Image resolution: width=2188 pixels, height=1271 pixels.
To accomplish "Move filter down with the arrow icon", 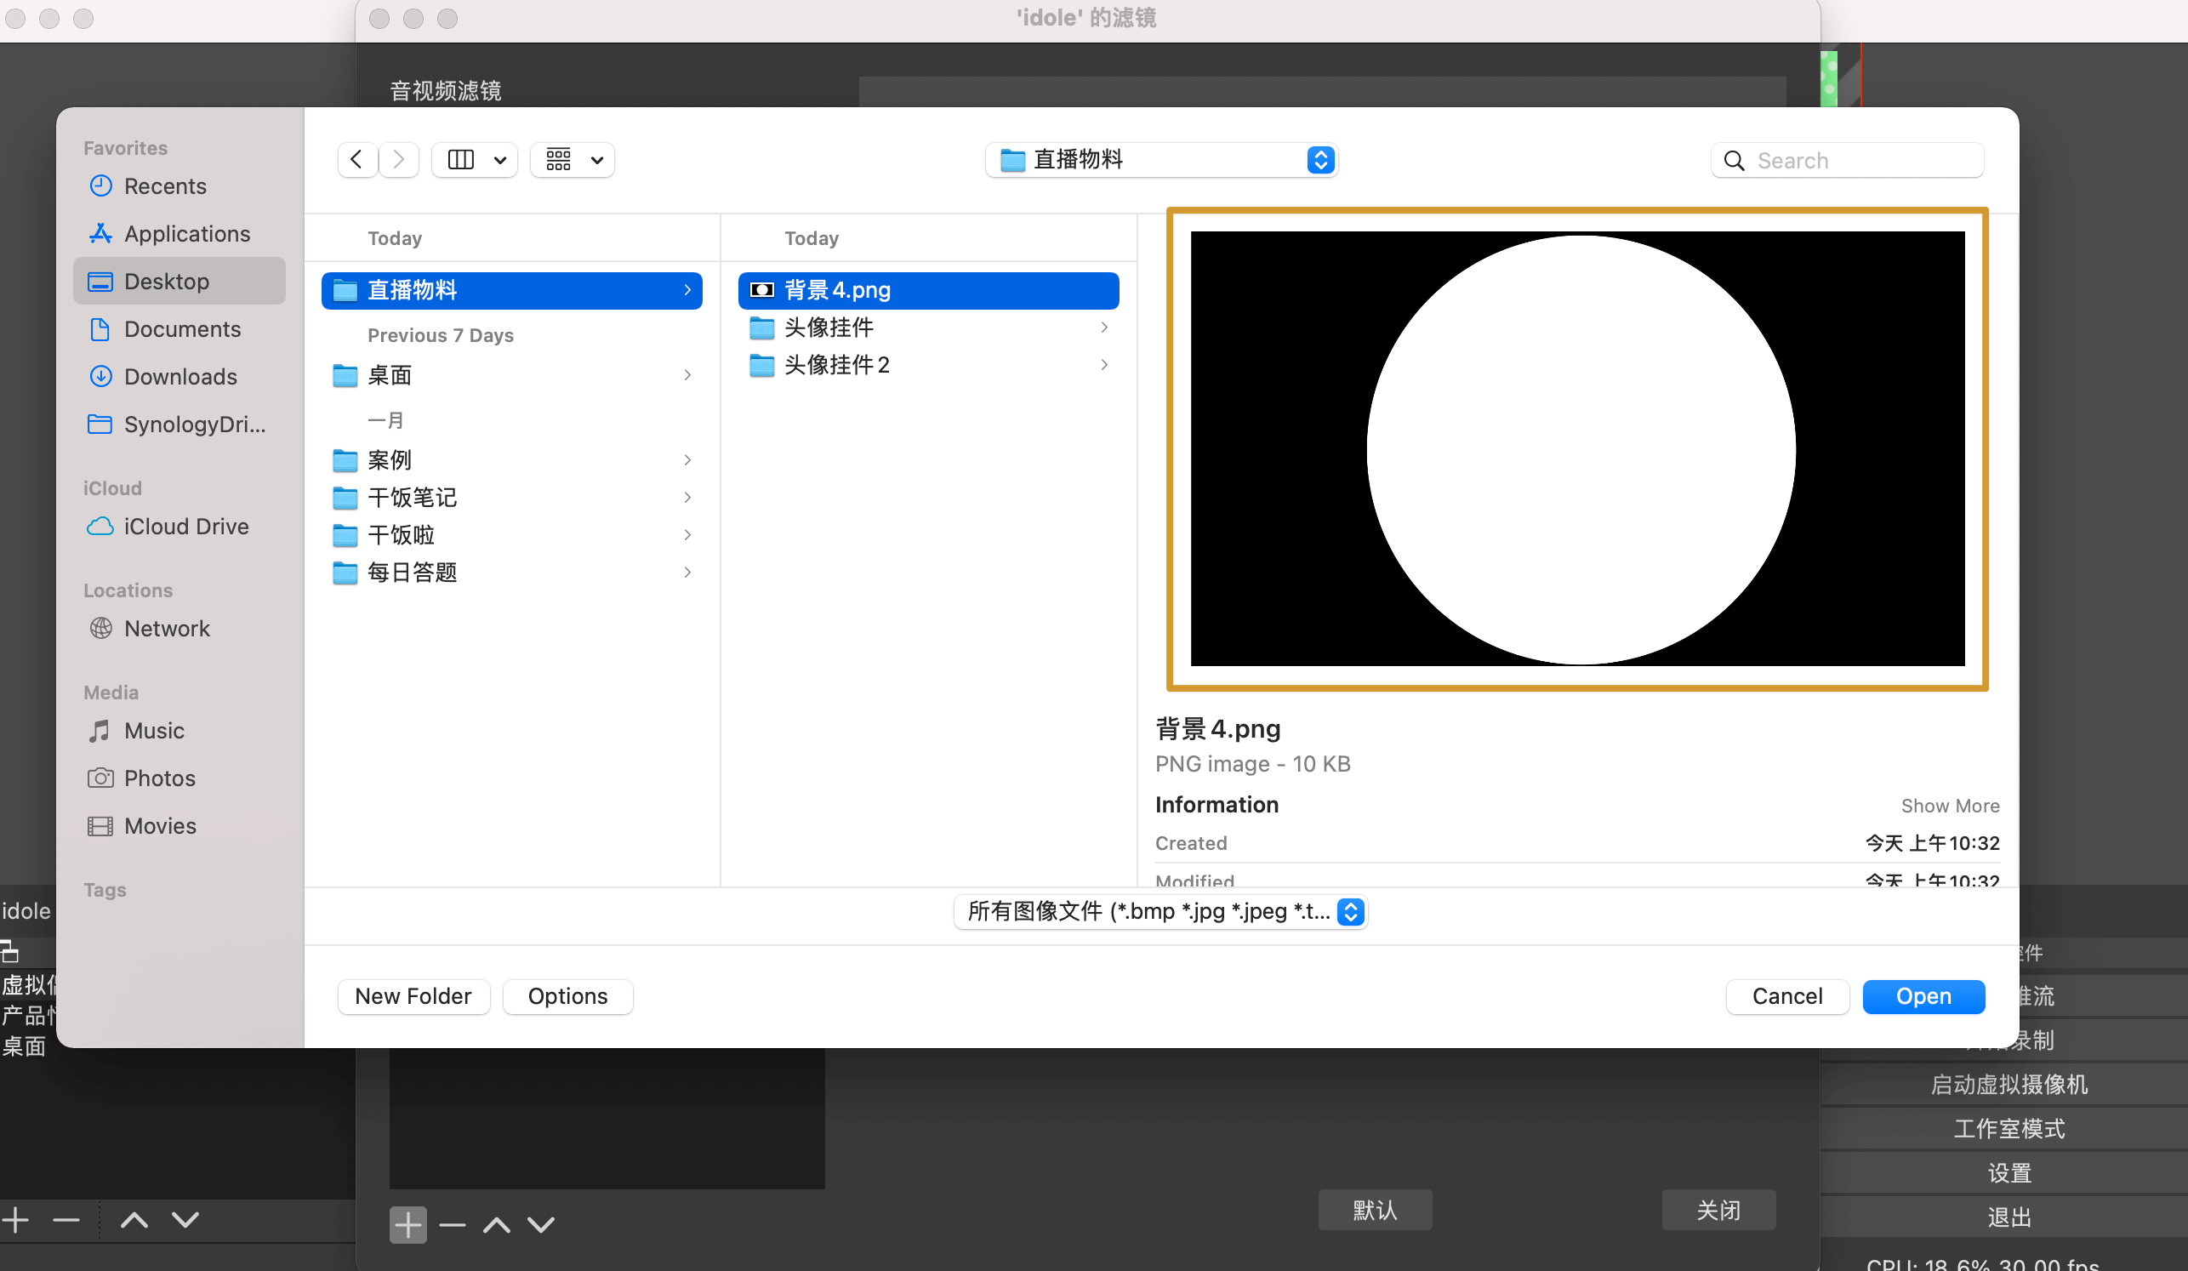I will [x=541, y=1225].
